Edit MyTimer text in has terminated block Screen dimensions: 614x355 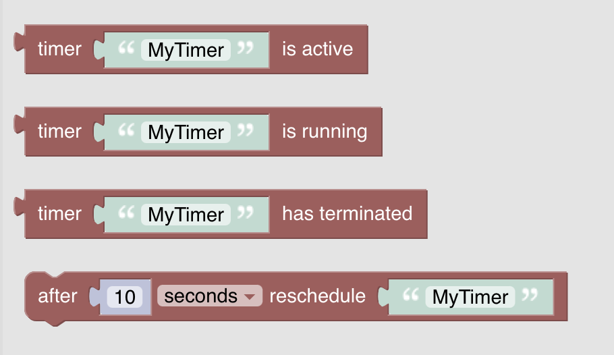pos(186,215)
